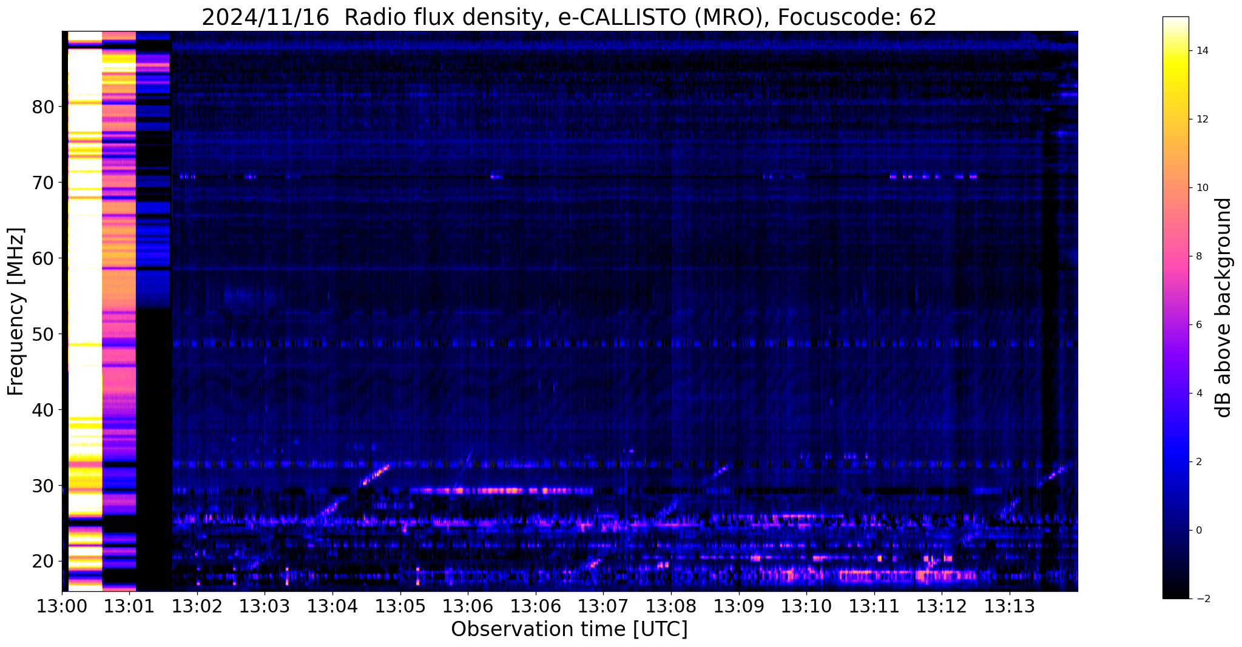Image resolution: width=1242 pixels, height=647 pixels.
Task: Click the colorbar tick label 10
Action: click(1201, 188)
